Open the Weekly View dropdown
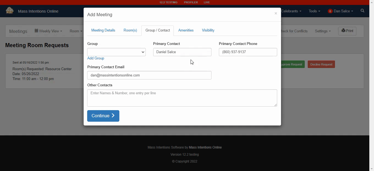The height and width of the screenshot is (171, 374). (x=48, y=31)
